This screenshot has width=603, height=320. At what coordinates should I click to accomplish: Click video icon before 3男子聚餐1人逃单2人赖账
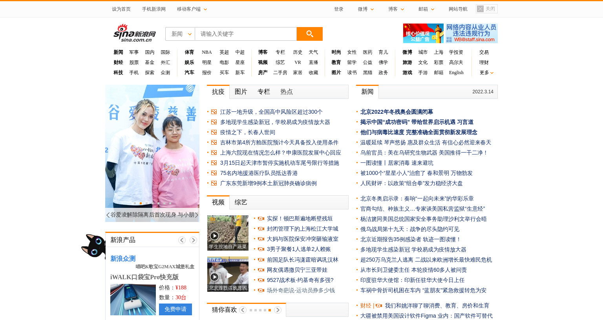pos(261,249)
